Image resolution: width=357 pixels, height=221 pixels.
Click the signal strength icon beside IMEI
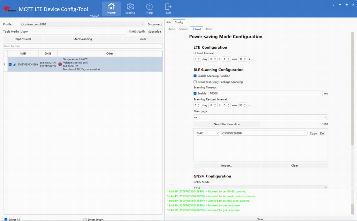pyautogui.click(x=15, y=64)
